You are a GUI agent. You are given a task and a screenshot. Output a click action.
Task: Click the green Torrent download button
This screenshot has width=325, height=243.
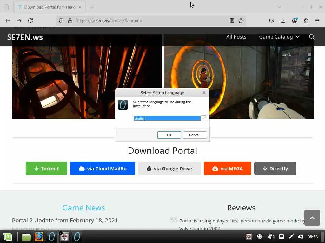point(46,168)
